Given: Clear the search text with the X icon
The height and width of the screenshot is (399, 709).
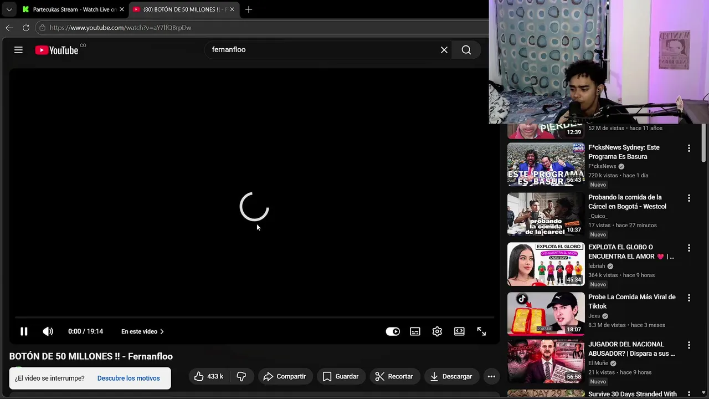Looking at the screenshot, I should pos(444,50).
